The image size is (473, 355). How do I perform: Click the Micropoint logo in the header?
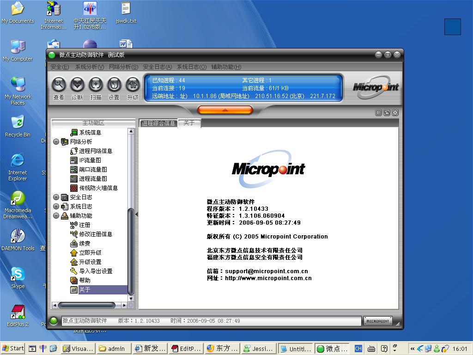point(376,87)
